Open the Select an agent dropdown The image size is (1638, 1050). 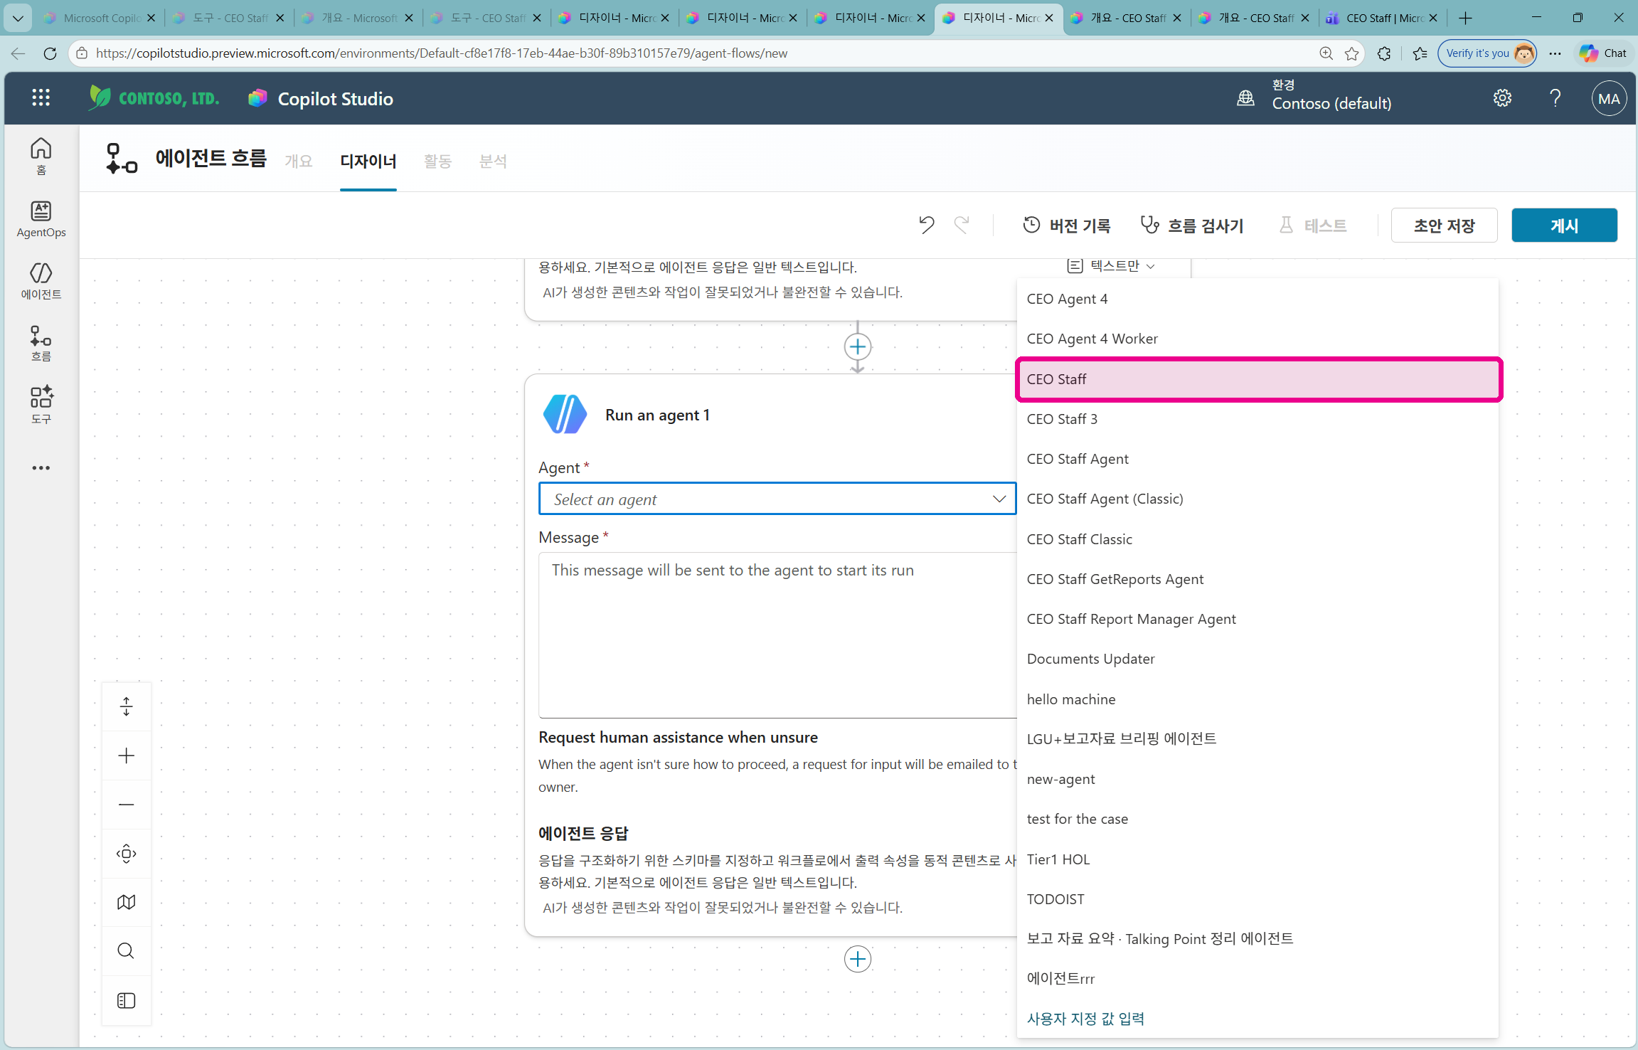click(777, 499)
